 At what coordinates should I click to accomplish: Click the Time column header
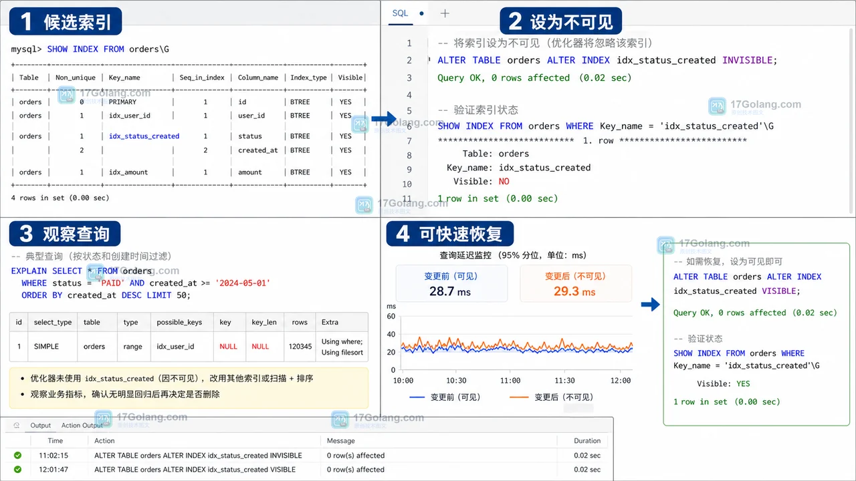[x=56, y=441]
